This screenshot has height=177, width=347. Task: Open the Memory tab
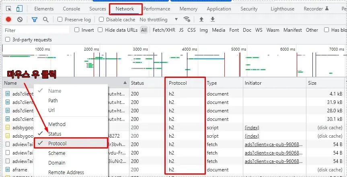pyautogui.click(x=188, y=9)
